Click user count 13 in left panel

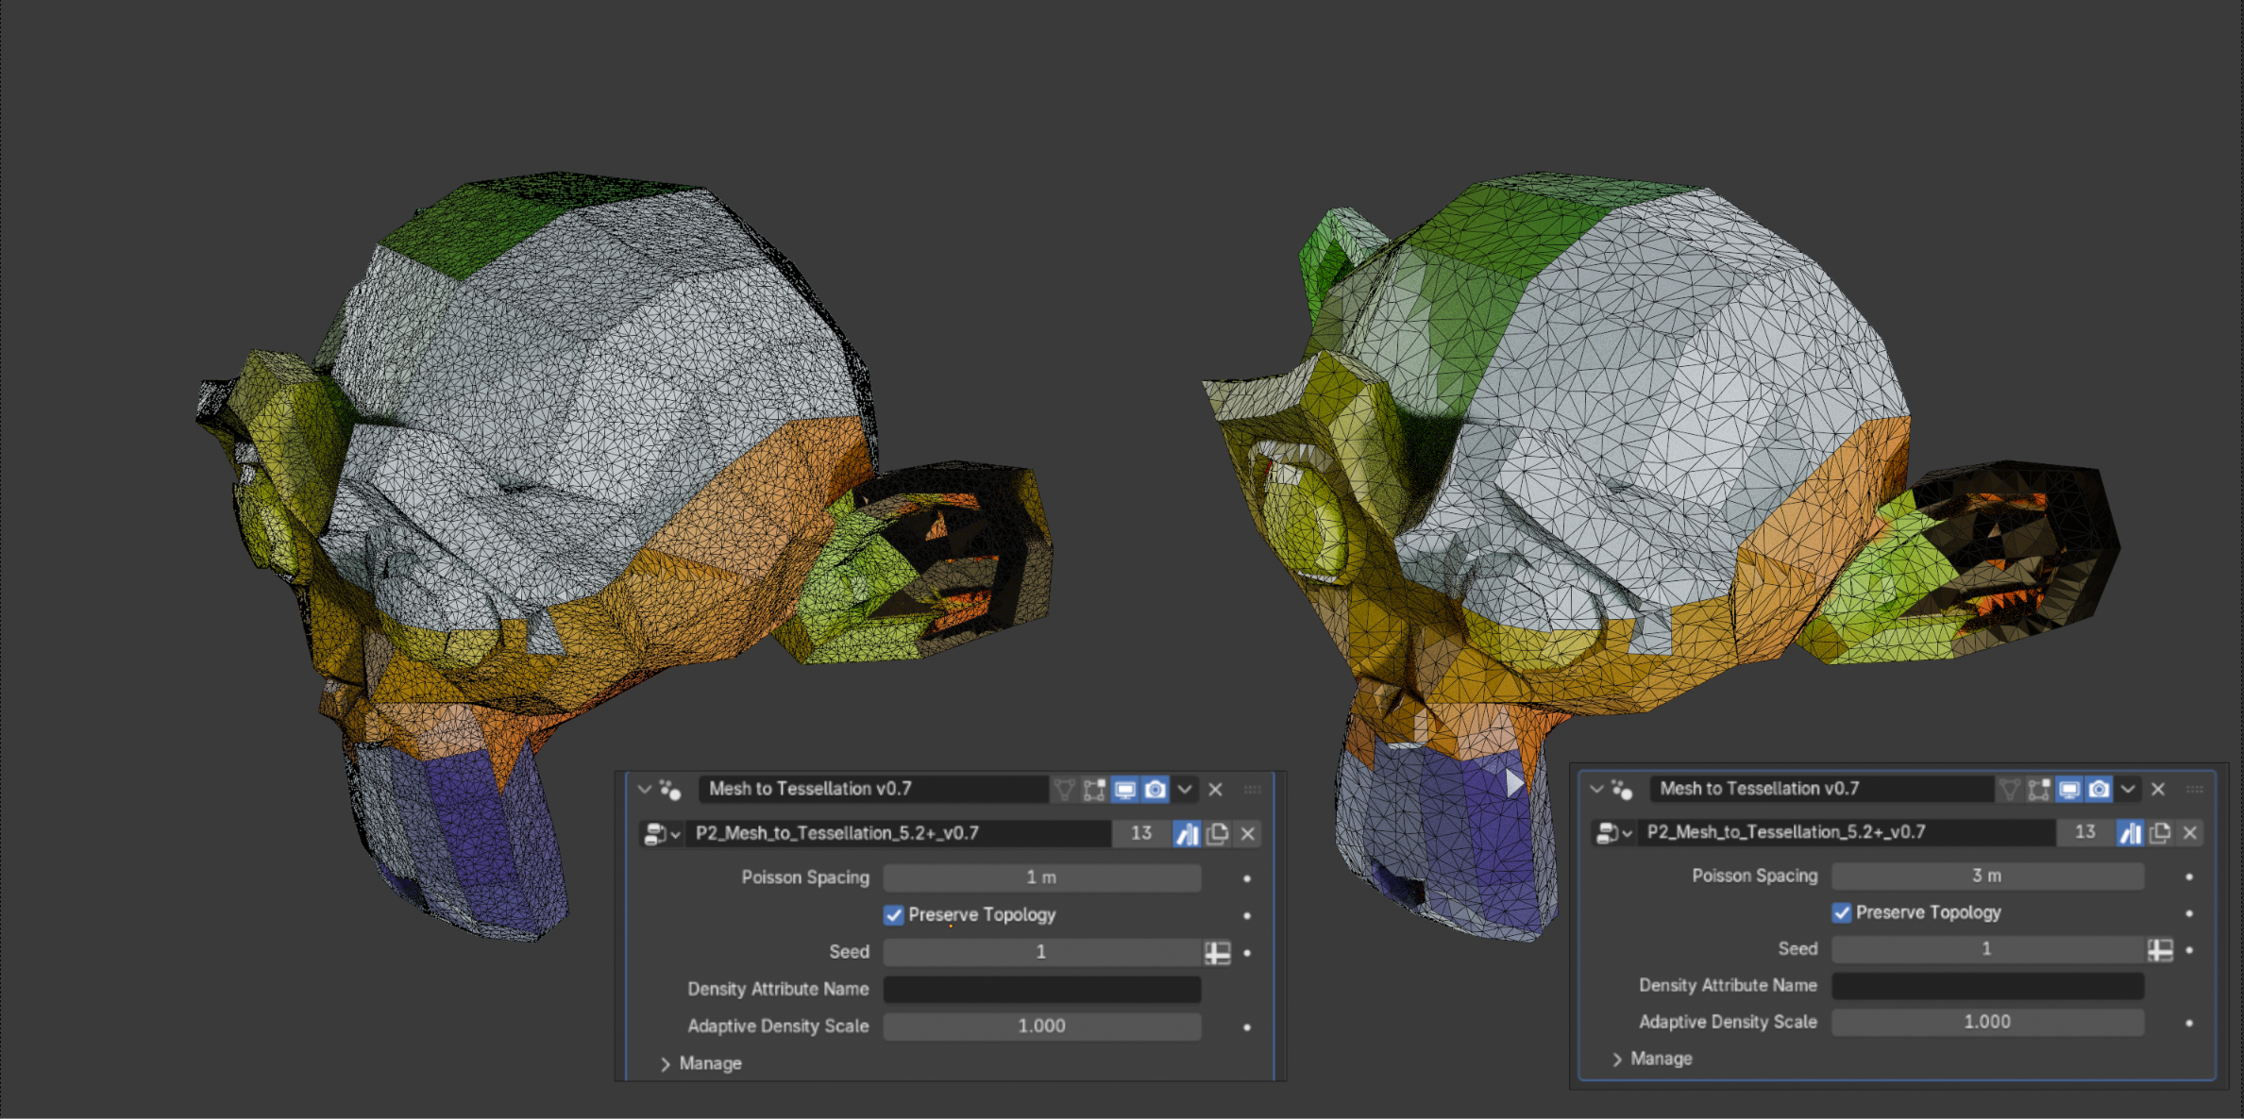point(1141,833)
